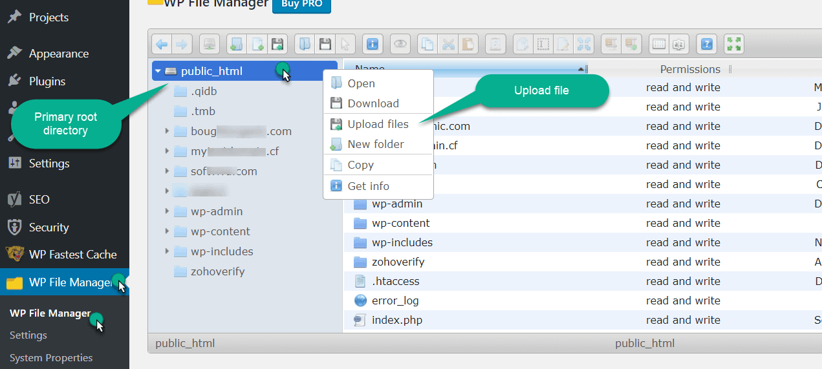Image resolution: width=822 pixels, height=369 pixels.
Task: Click the Cut scissors toolbar icon
Action: click(448, 44)
